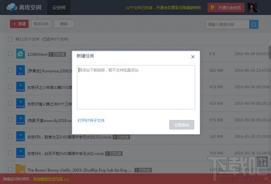
Task: Check the box for 古惑仔之少年激斗篇 file
Action: tap(10, 87)
